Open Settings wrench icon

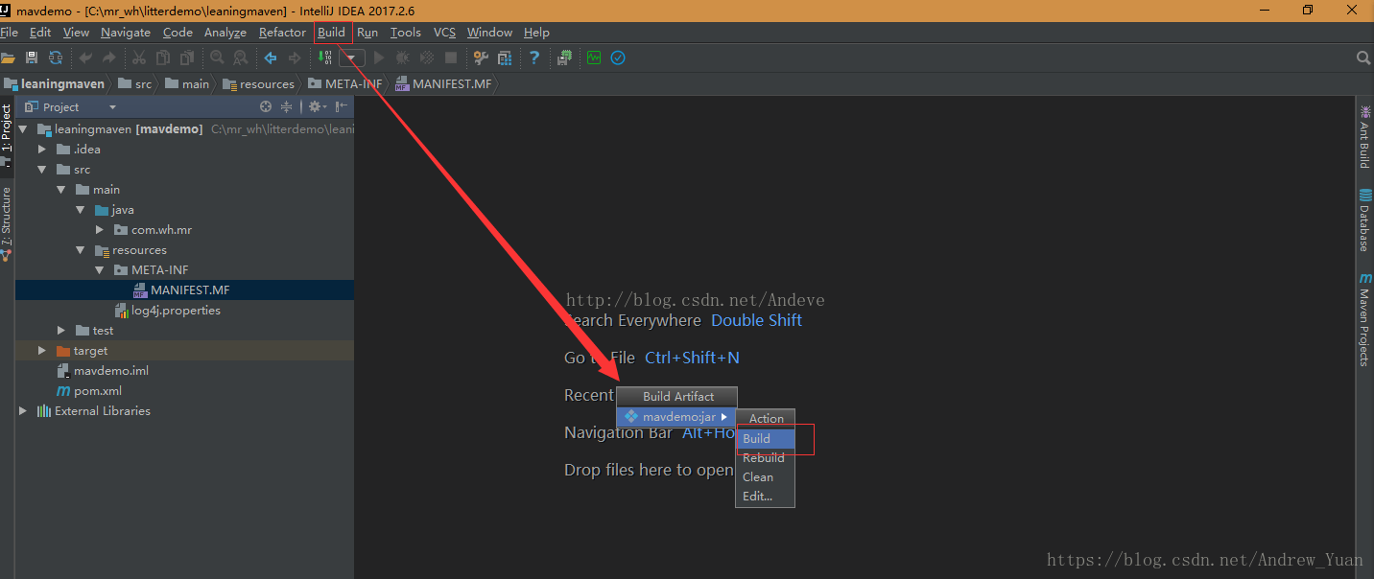click(x=480, y=58)
